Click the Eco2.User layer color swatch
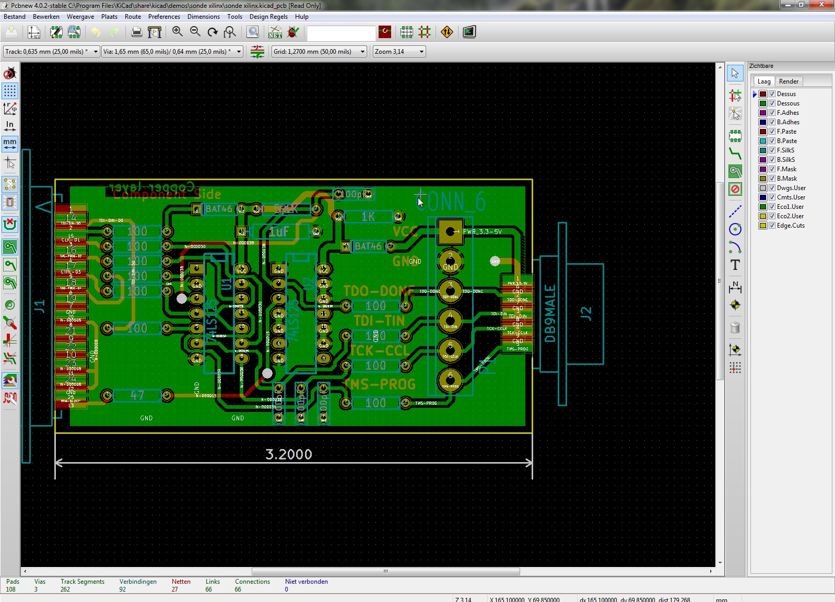 763,216
